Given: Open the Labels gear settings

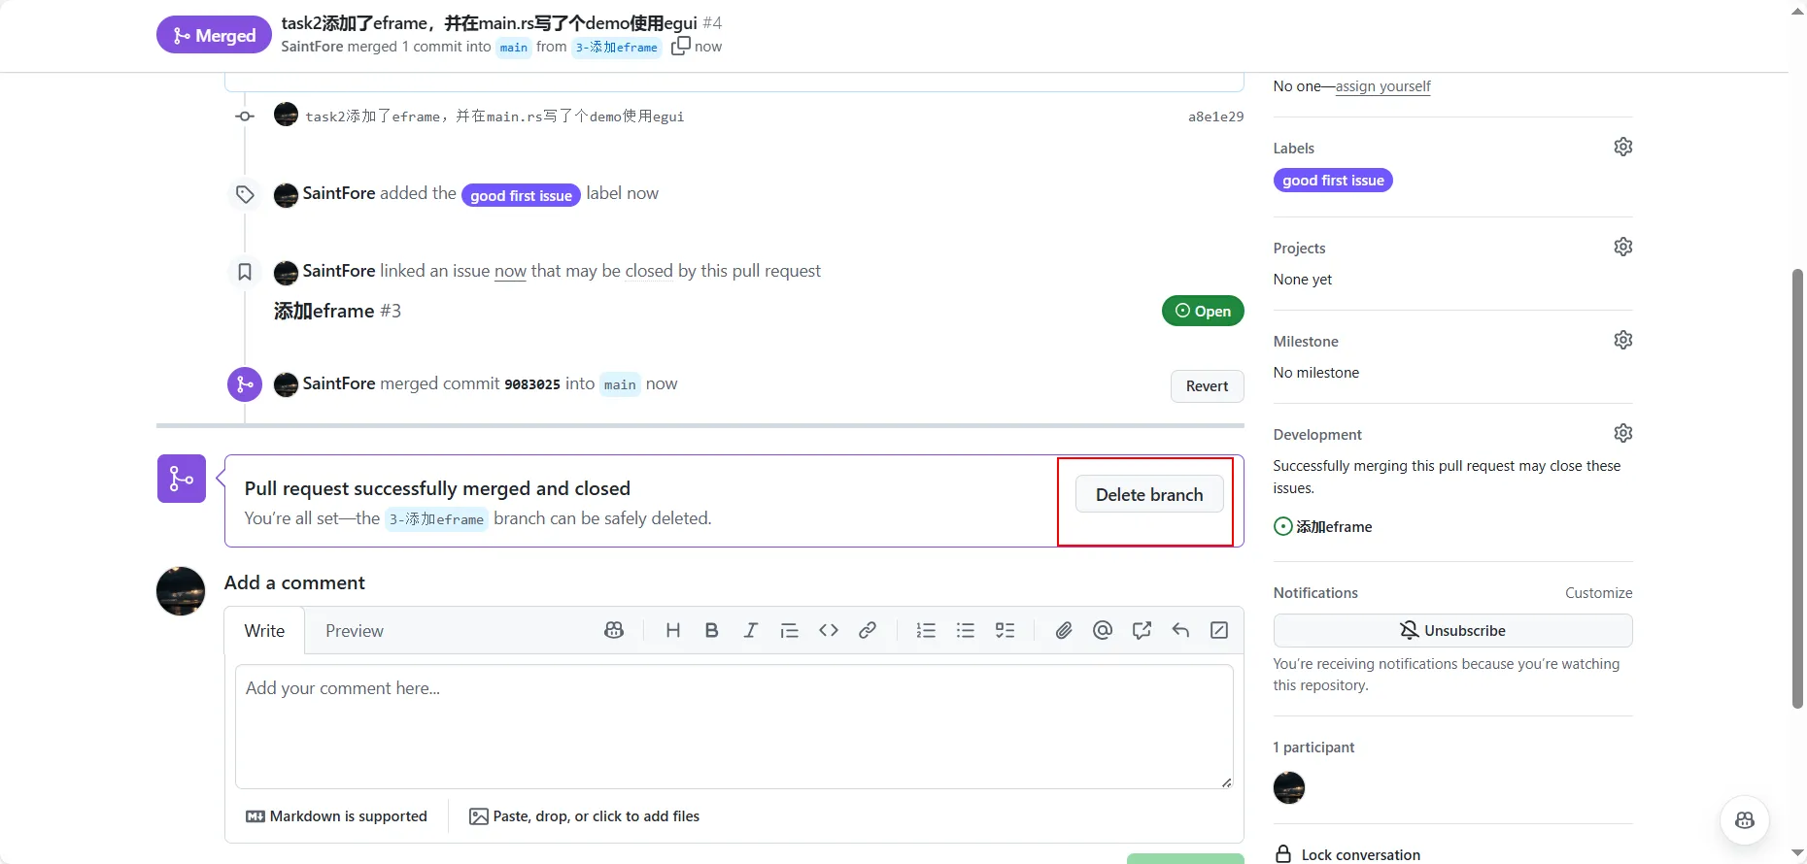Looking at the screenshot, I should (x=1622, y=147).
